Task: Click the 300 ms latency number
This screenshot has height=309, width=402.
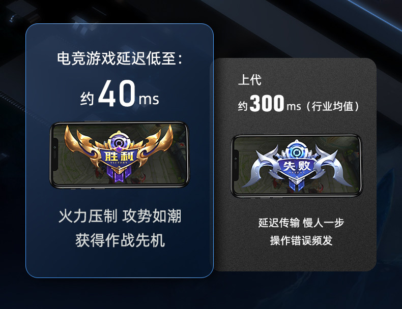Action: point(267,103)
